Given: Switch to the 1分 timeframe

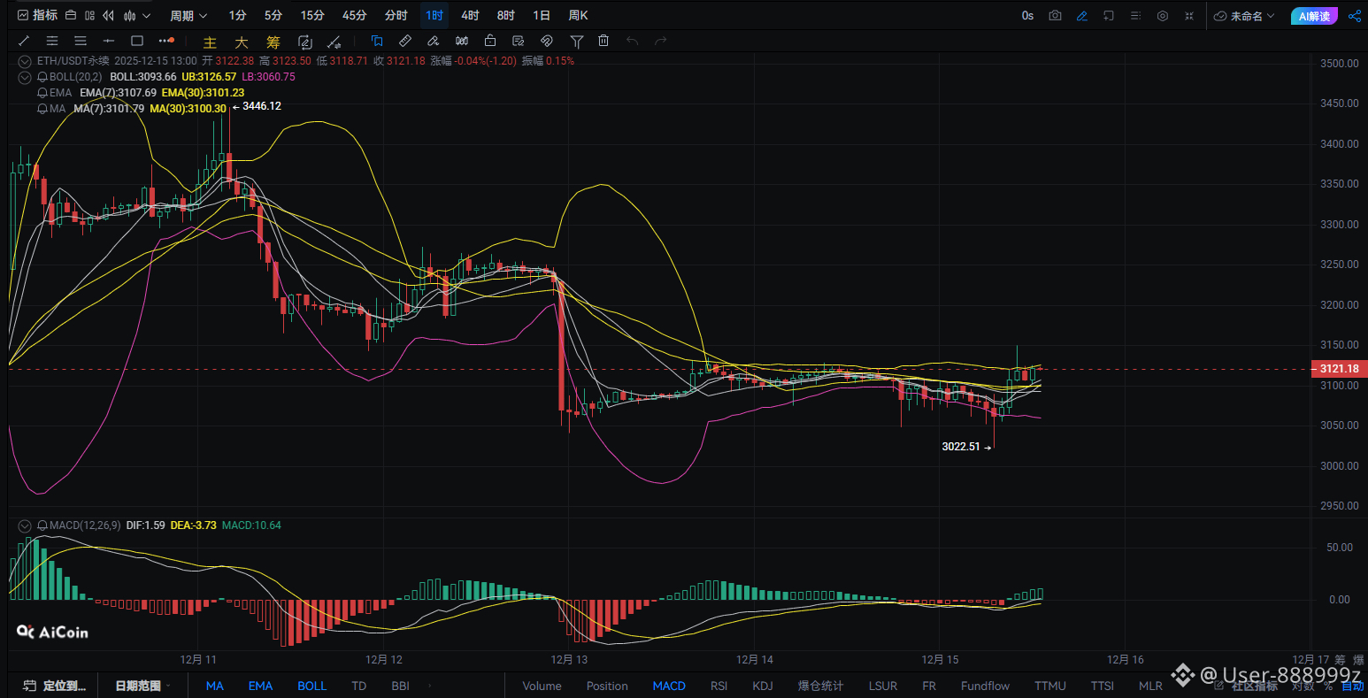Looking at the screenshot, I should [x=237, y=15].
